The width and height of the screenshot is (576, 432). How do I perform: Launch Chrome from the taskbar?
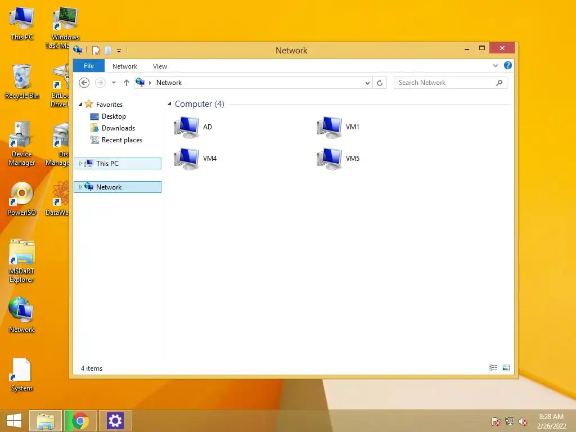80,421
